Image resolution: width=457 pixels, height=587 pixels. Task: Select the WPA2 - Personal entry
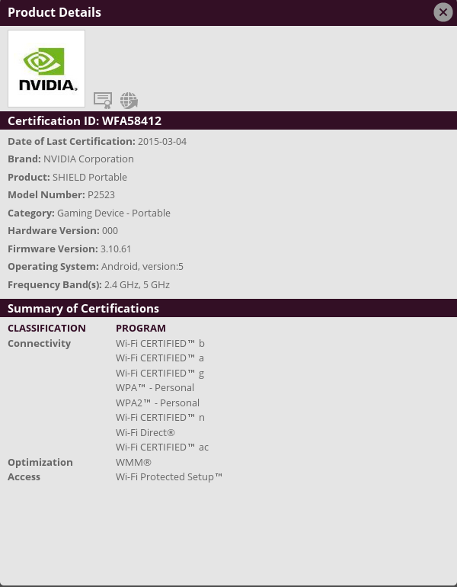click(158, 403)
